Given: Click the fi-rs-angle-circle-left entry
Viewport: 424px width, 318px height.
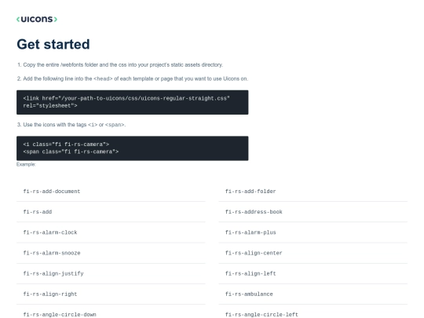Looking at the screenshot, I should coord(313,312).
